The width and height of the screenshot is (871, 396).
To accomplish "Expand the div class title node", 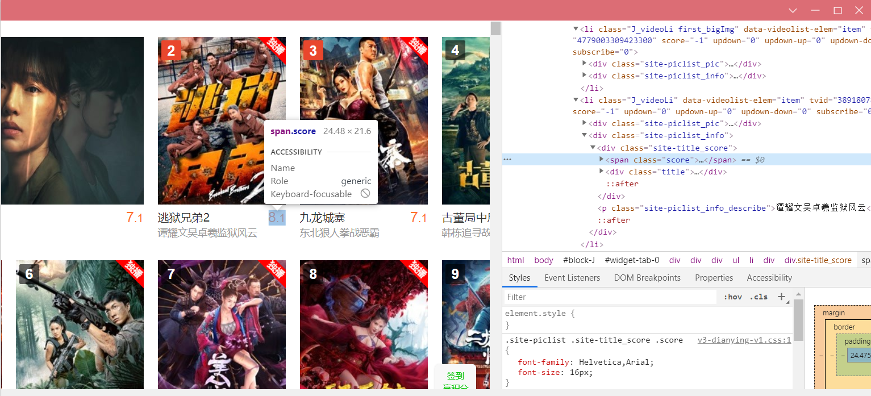I will pyautogui.click(x=602, y=172).
